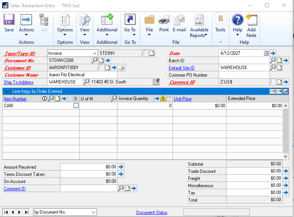
Task: Click the Invoice Quantity cell for CABI
Action: click(x=145, y=106)
